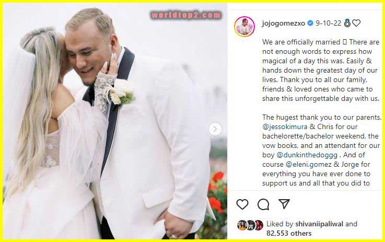The image size is (385, 242).
Task: Open comments with the speech bubble icon
Action: pyautogui.click(x=263, y=204)
